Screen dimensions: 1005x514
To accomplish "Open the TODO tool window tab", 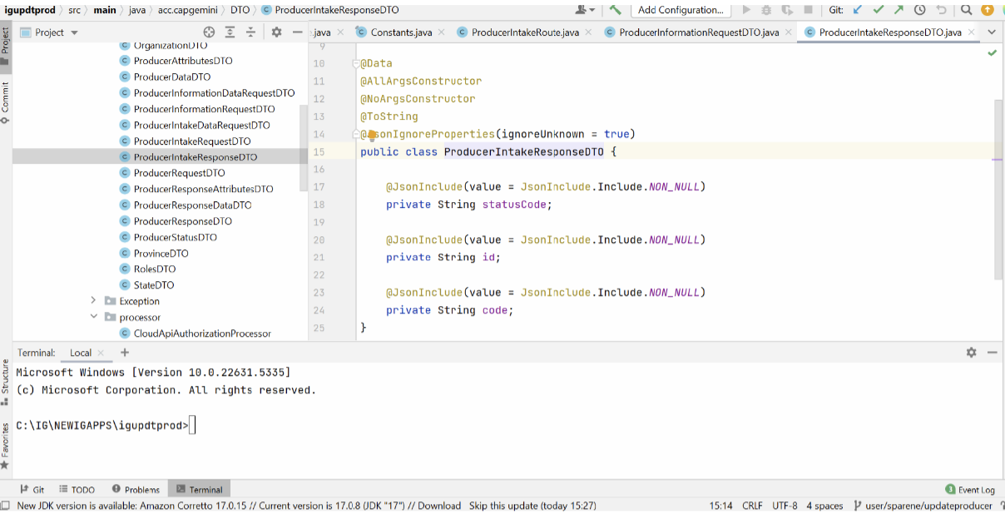I will [77, 490].
